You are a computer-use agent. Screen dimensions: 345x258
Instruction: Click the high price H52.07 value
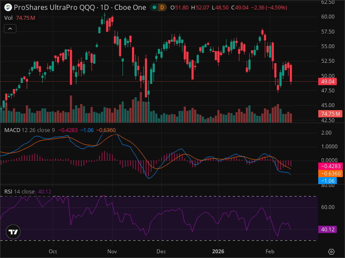pos(200,7)
